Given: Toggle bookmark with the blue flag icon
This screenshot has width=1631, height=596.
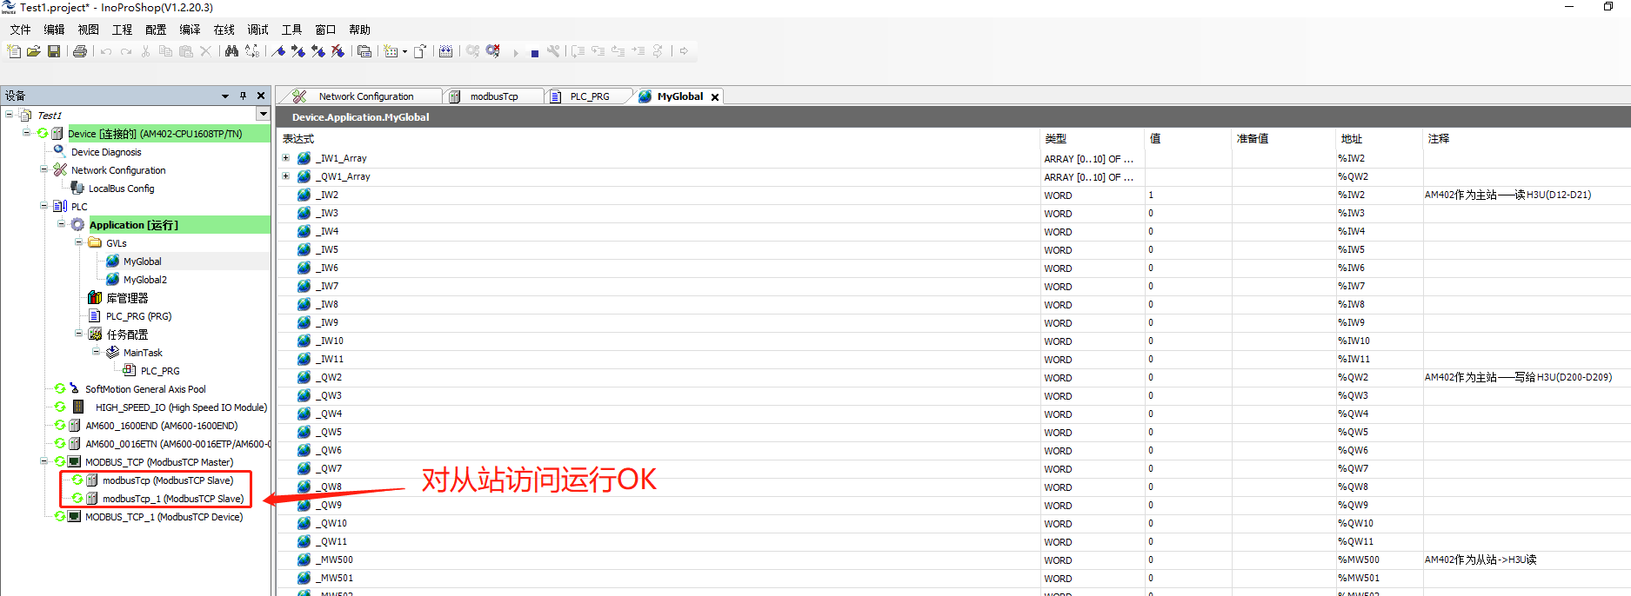Looking at the screenshot, I should pyautogui.click(x=278, y=51).
